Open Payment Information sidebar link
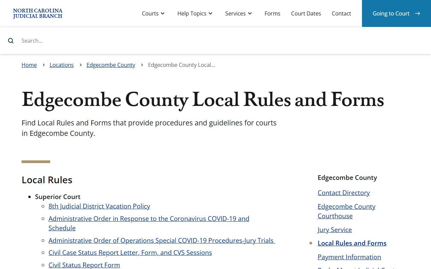This screenshot has height=269, width=431. coord(349,257)
